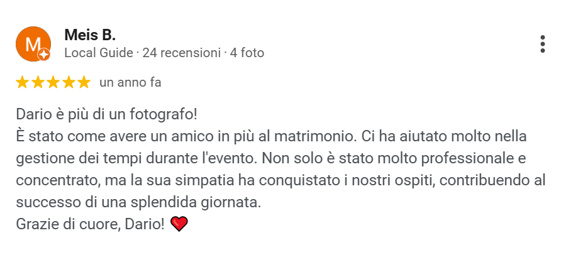The image size is (561, 255).
Task: Click the fourth yellow rating star
Action: click(x=69, y=82)
